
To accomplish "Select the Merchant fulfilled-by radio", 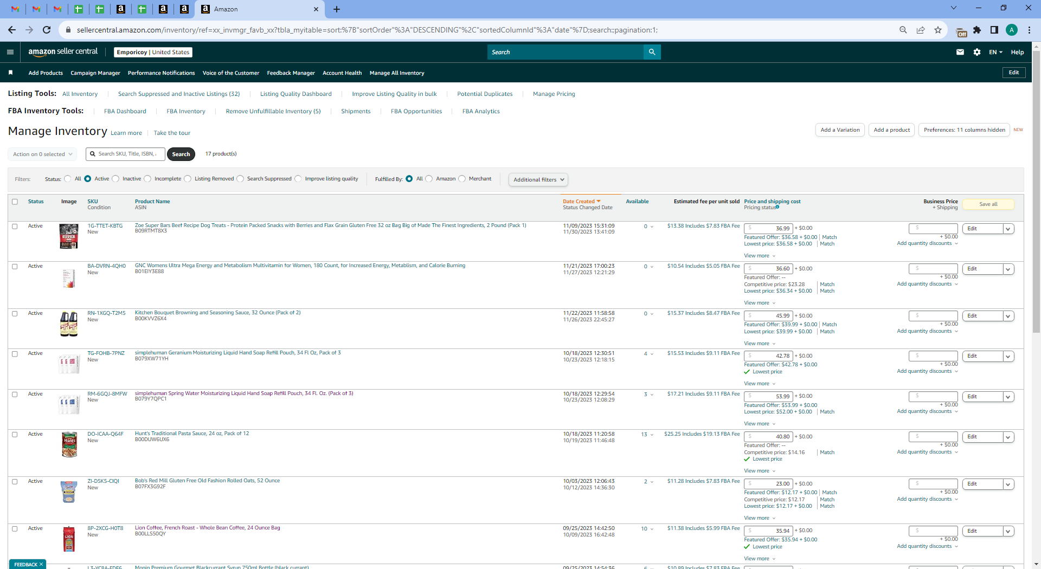I will [x=462, y=179].
